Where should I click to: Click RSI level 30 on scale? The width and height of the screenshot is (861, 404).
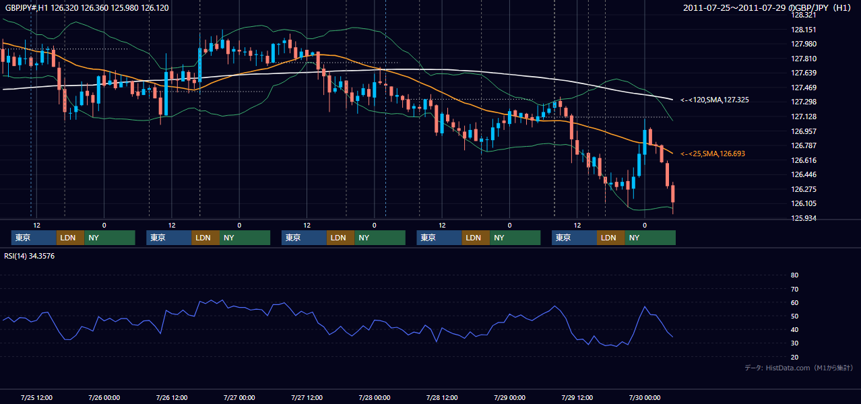794,343
